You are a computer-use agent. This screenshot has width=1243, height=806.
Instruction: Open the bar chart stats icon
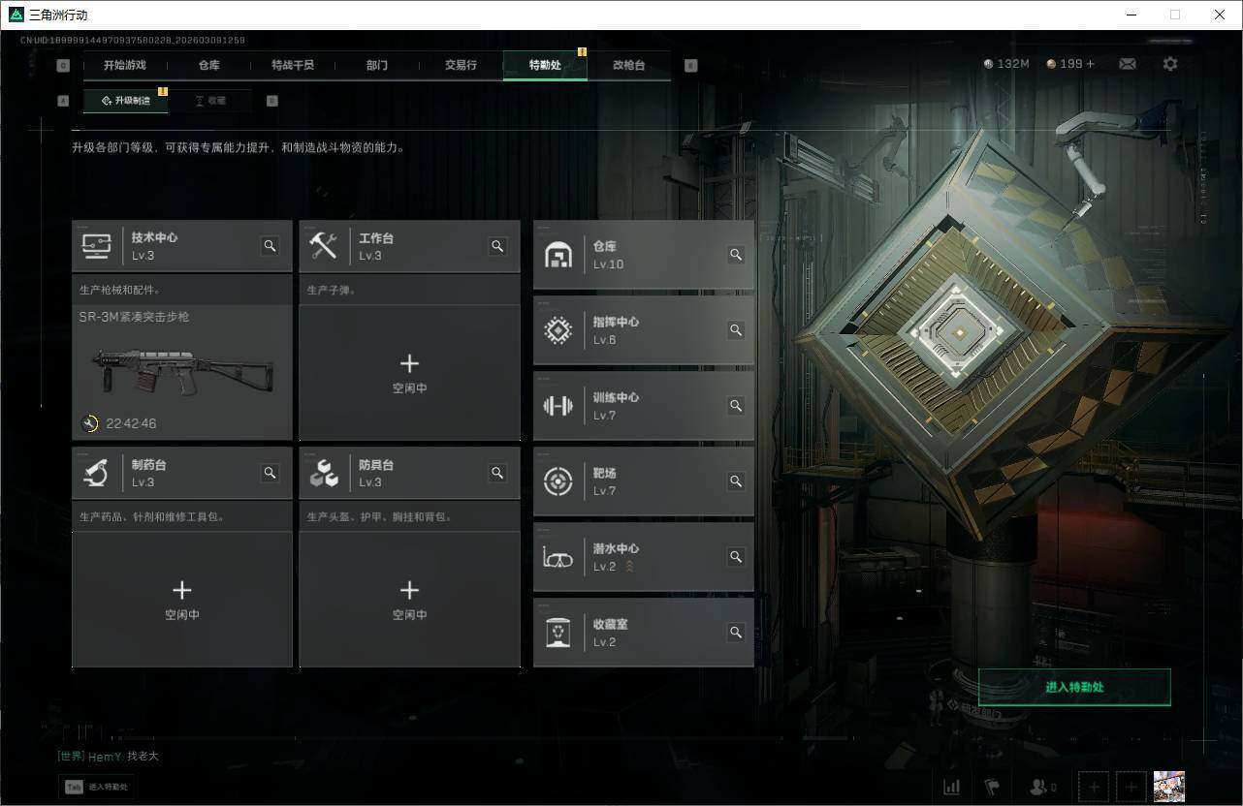tap(952, 787)
